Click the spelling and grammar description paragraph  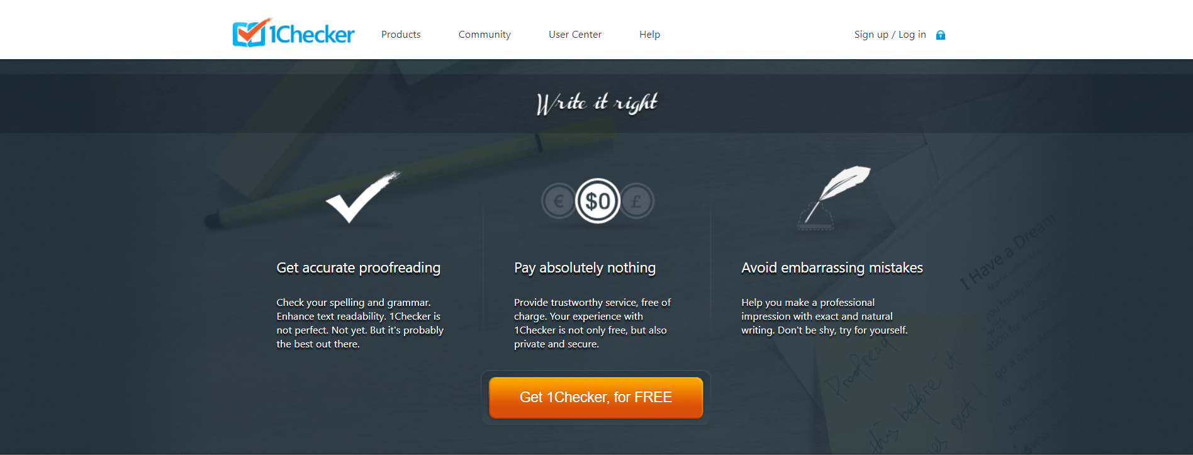click(360, 323)
